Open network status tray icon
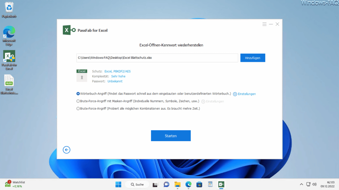Viewport: 339px width, 190px height. 308,184
